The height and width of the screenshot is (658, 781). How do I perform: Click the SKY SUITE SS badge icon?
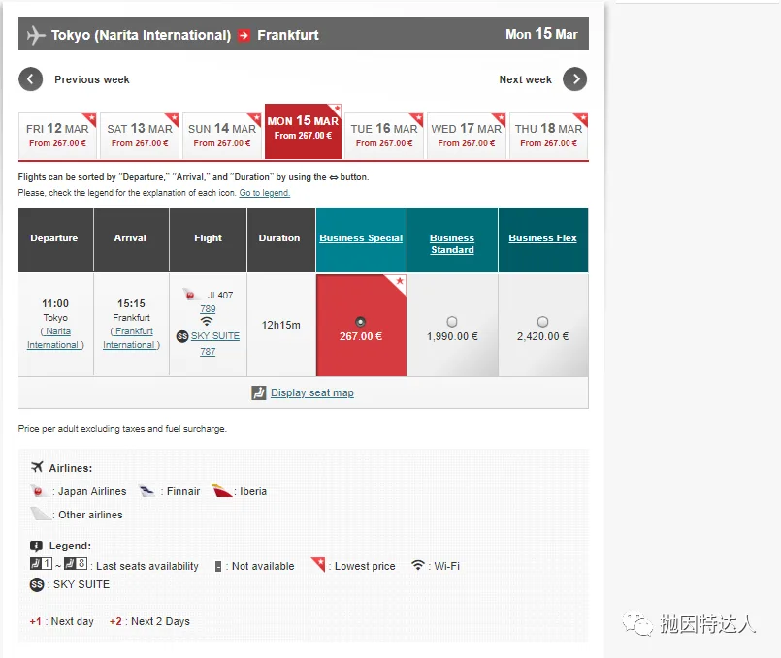[x=181, y=336]
